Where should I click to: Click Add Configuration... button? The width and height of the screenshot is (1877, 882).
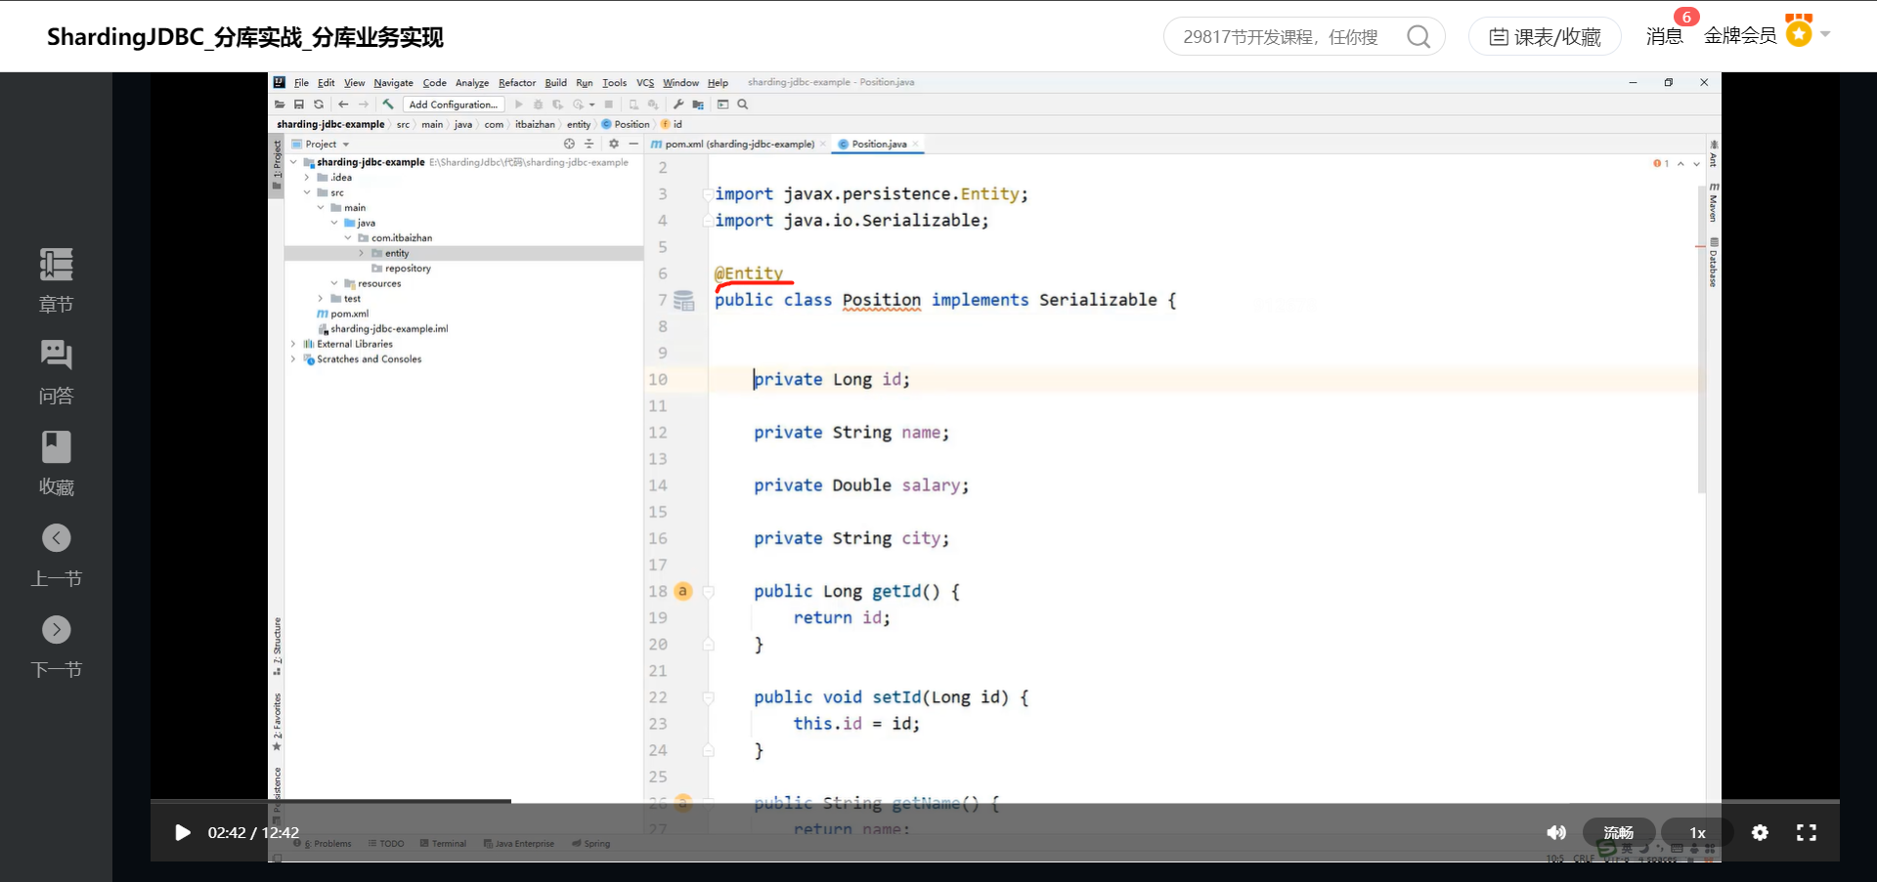(x=454, y=105)
